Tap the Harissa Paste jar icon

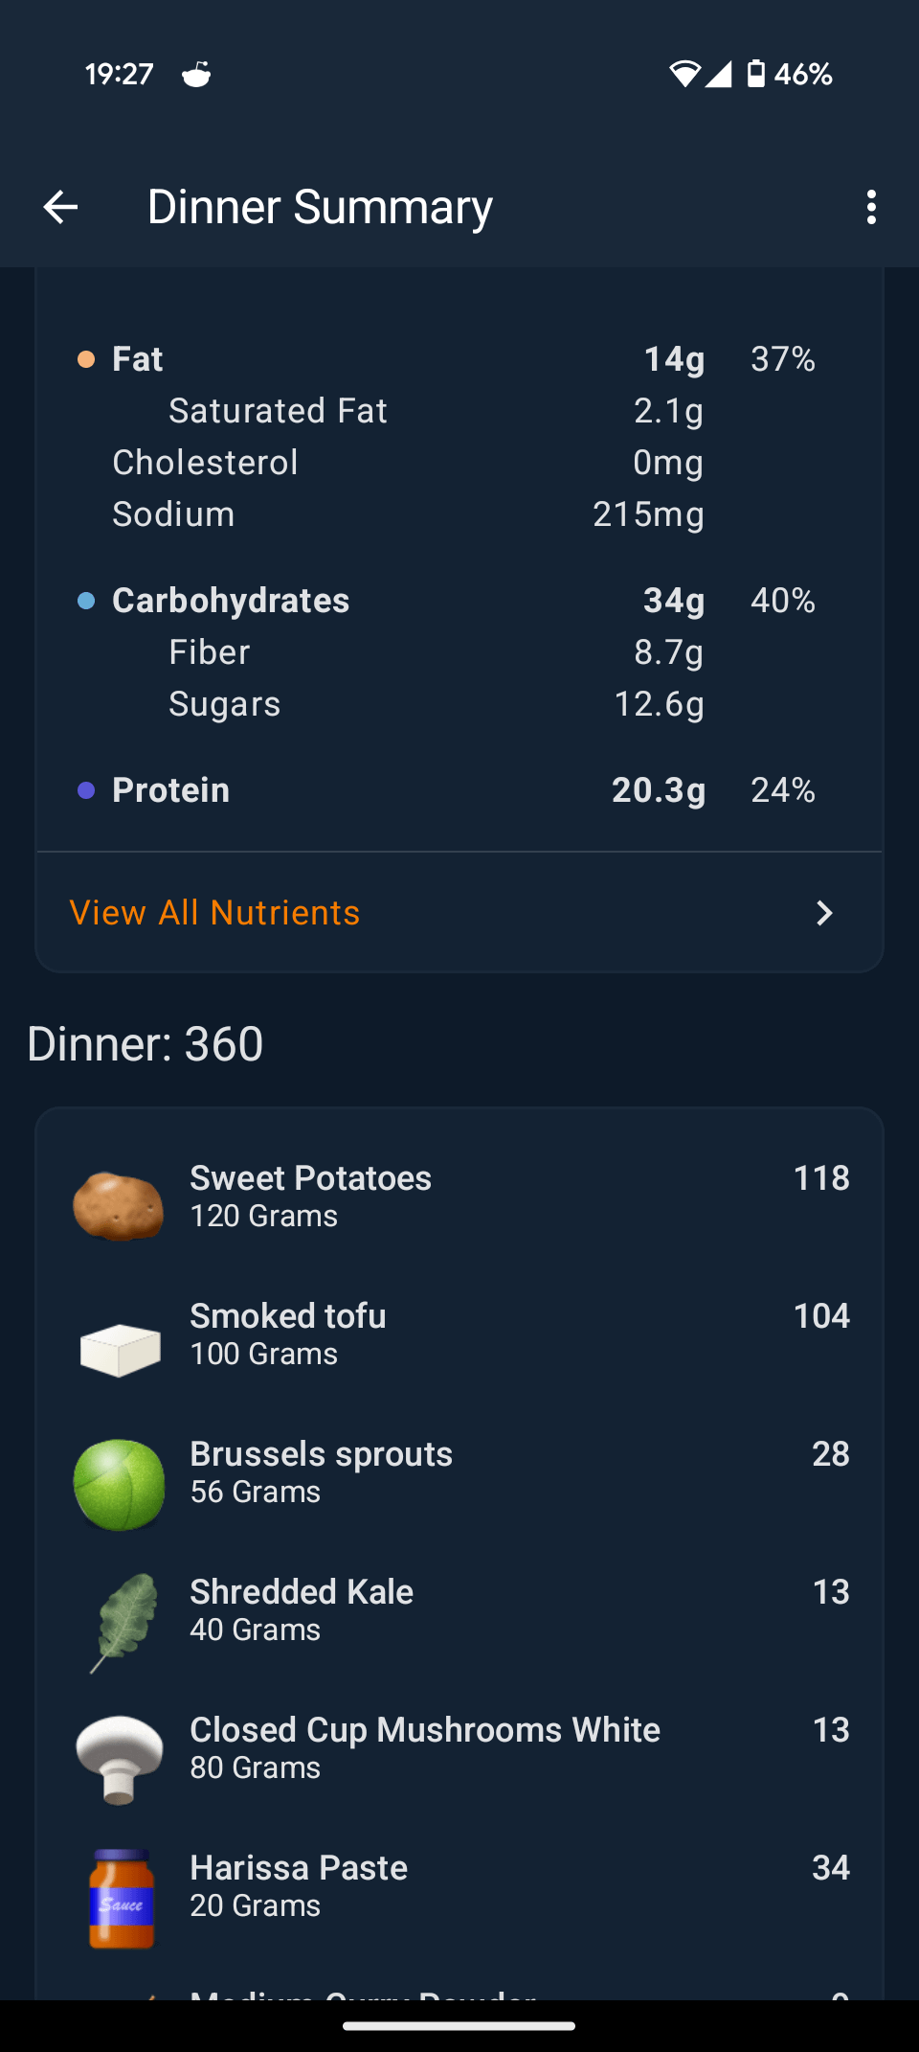(121, 1898)
